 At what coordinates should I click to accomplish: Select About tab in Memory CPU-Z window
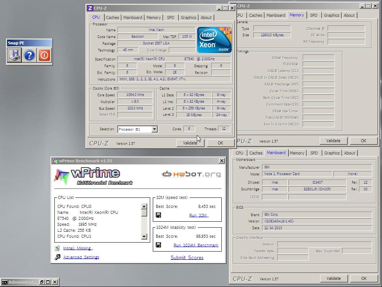[x=349, y=15]
